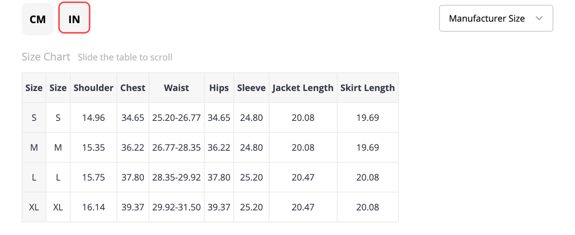
Task: Select the IN unit toggle
Action: tap(74, 18)
